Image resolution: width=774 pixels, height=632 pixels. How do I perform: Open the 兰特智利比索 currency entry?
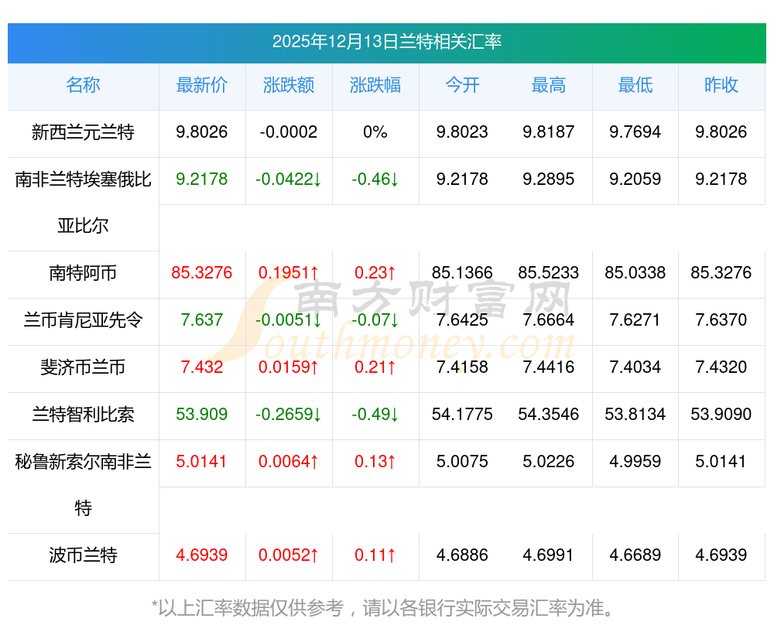click(x=83, y=415)
